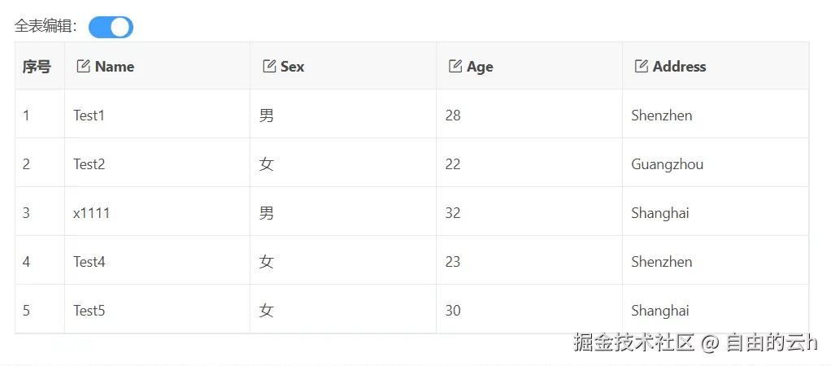
Task: Toggle the 全表编辑 switch off
Action: (x=111, y=27)
